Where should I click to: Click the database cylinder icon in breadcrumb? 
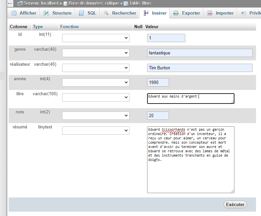[65, 4]
